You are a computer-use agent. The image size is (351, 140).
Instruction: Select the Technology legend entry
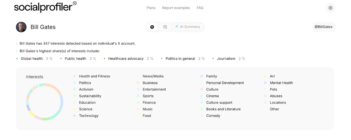click(x=86, y=116)
